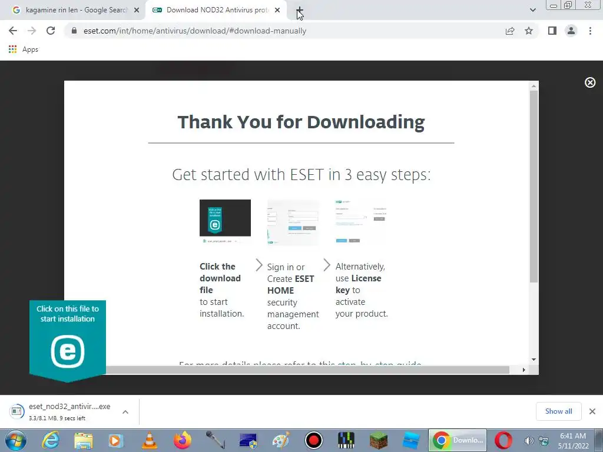The image size is (603, 452).
Task: Open Paint palette icon in taskbar
Action: click(x=281, y=440)
